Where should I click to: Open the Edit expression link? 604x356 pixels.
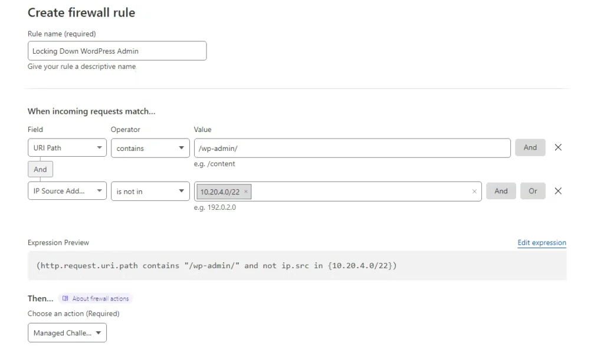tap(541, 243)
